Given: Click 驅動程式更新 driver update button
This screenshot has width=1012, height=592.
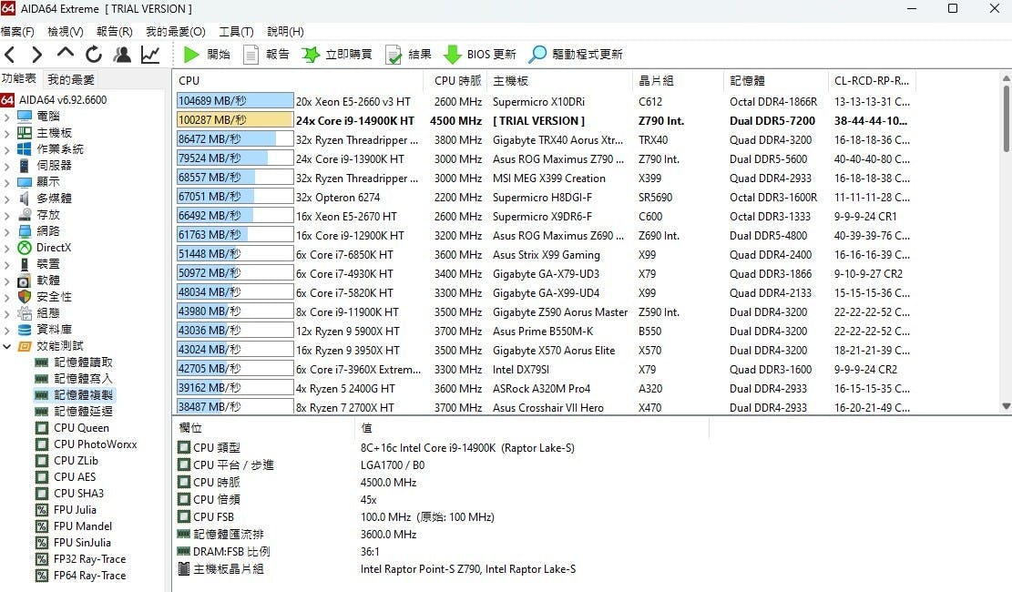Looking at the screenshot, I should 576,55.
